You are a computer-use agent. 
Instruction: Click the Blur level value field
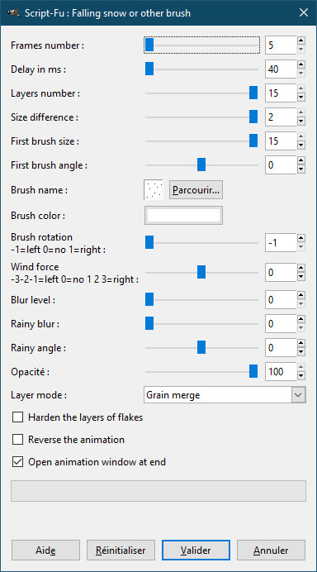[281, 300]
